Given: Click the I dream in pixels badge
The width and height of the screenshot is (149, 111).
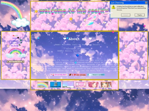Looking at the screenshot, I should [96, 75].
